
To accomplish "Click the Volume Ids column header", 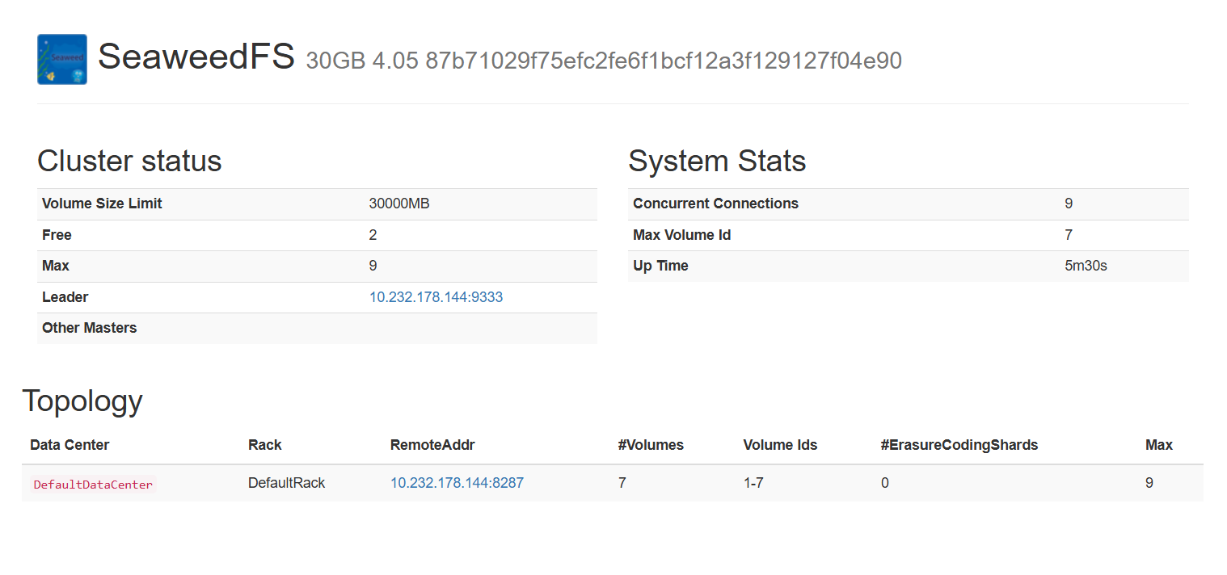I will 780,445.
